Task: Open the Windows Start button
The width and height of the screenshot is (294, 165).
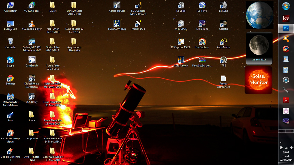Action: 286,6
